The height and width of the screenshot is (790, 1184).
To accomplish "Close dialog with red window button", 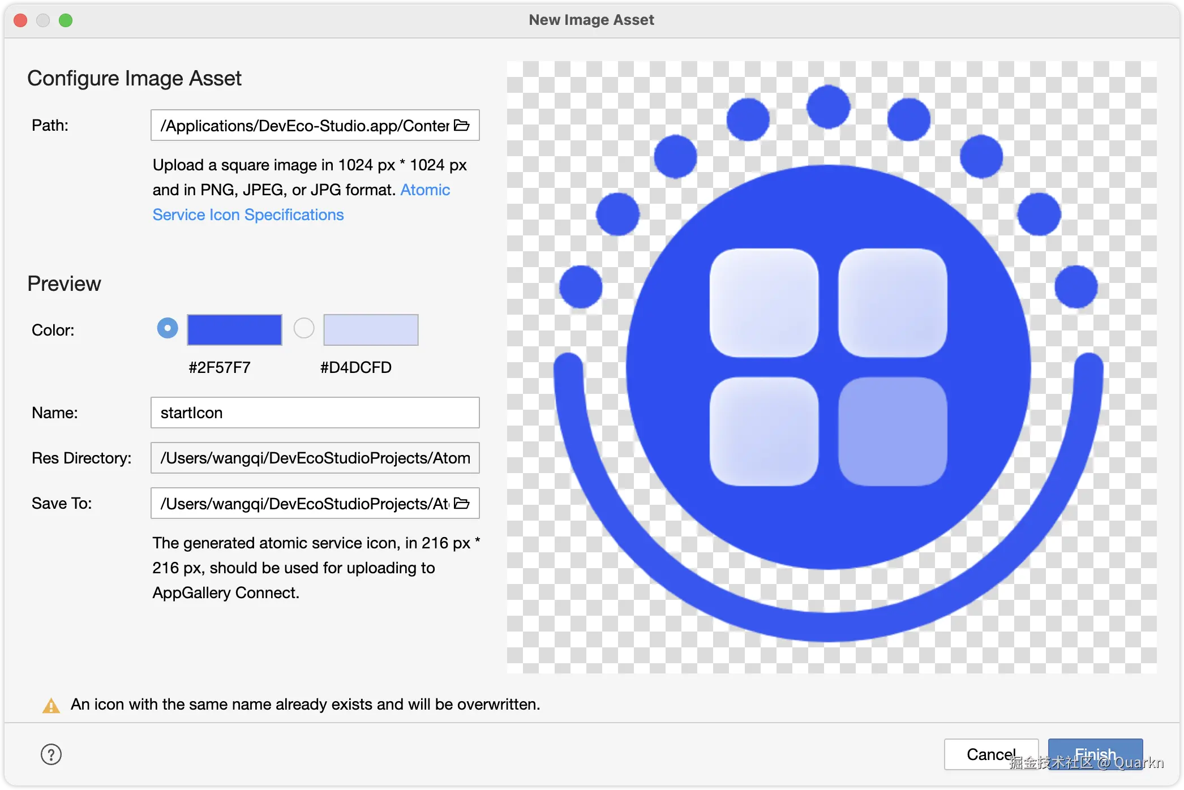I will tap(21, 20).
